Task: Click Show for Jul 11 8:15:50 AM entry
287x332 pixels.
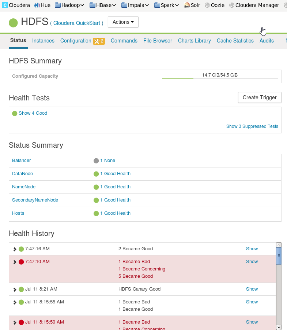Action: pyautogui.click(x=252, y=322)
